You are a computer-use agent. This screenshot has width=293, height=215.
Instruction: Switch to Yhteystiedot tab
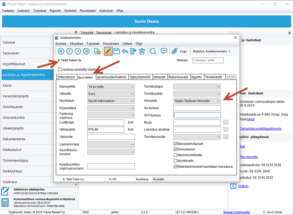pos(66,77)
